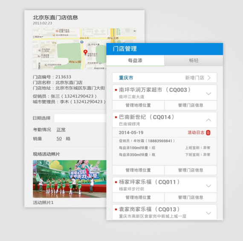
Task: Select the 巴南新世纪 (CQ014) store title
Action: point(147,117)
